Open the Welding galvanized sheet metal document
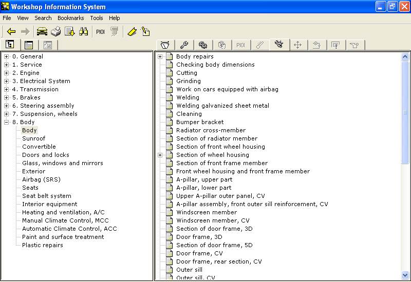 tap(222, 106)
